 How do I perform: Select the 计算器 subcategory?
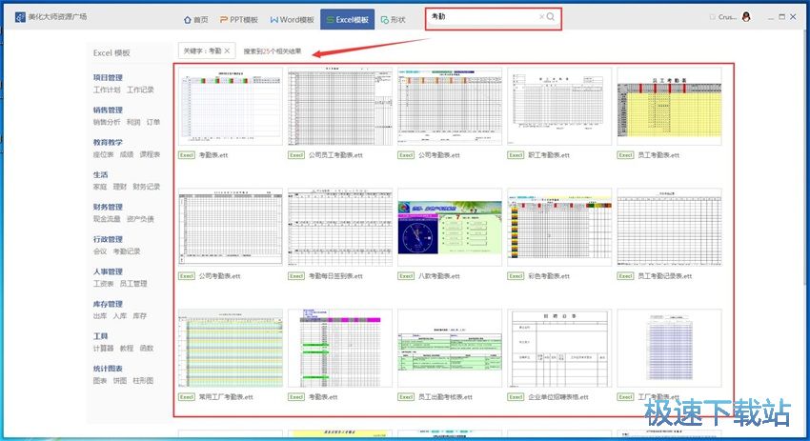103,349
